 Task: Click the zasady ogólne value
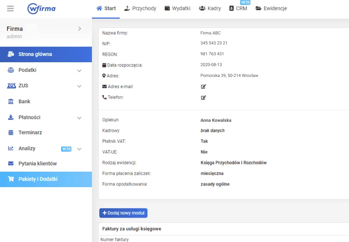tap(215, 184)
